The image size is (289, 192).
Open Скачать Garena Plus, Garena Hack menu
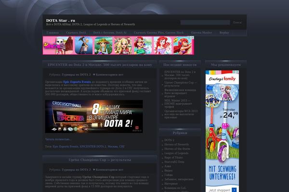tap(158, 33)
